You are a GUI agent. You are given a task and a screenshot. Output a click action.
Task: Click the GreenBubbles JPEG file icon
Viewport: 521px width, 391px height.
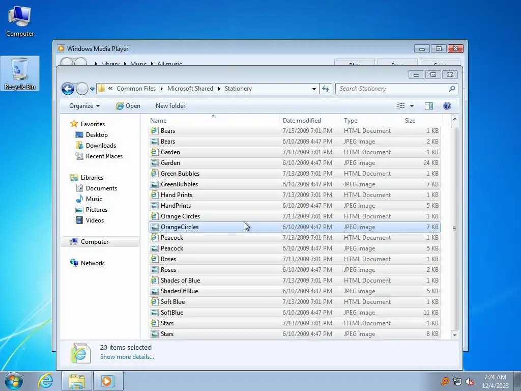pyautogui.click(x=154, y=184)
